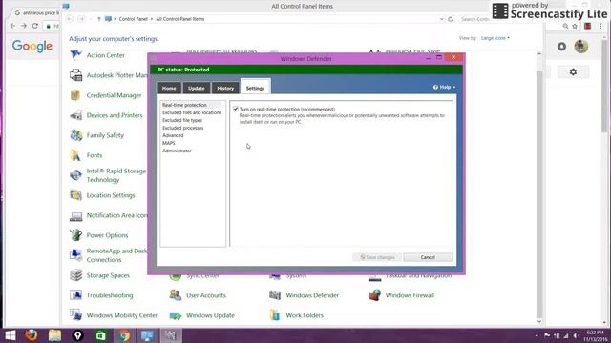Click the Store icon in taskbar

(101, 335)
